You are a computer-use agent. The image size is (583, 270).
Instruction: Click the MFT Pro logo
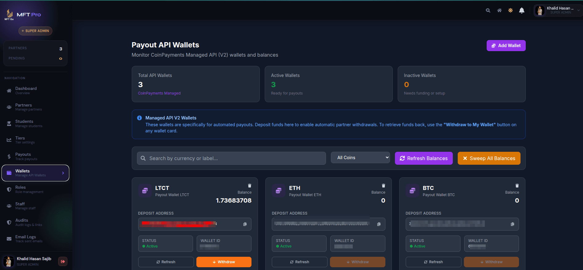click(23, 14)
